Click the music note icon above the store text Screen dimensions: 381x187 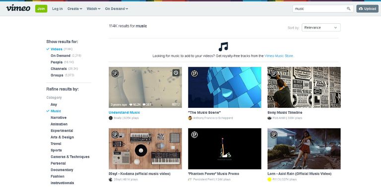(223, 47)
